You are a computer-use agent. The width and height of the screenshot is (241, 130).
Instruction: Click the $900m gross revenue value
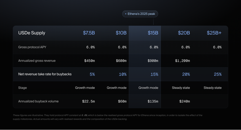click(153, 61)
